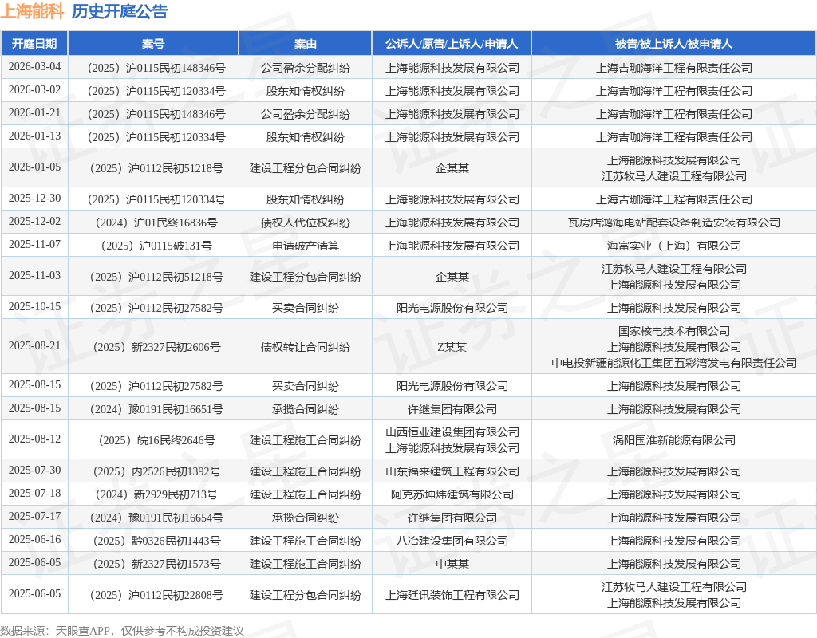Viewport: 817px width, 638px height.
Task: Click case number (2025)新2327民初1573号
Action: click(156, 564)
